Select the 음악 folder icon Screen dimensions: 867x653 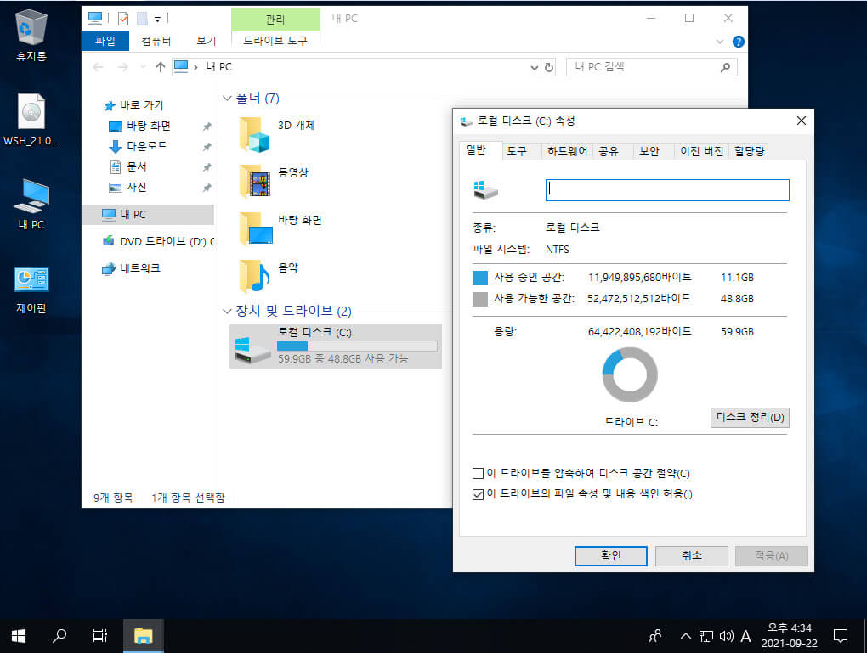click(255, 276)
